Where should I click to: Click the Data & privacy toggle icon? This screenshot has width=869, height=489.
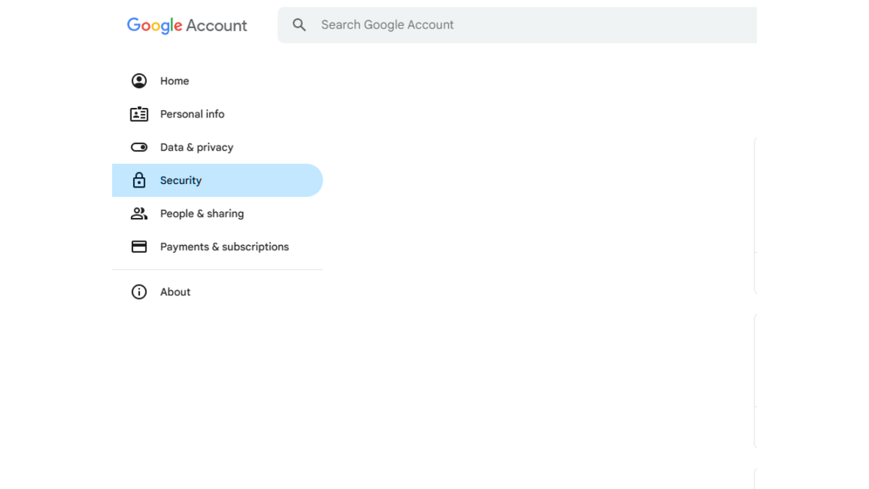pos(139,147)
